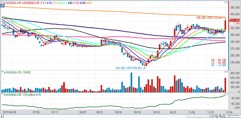
Task: Maximize the 기관순매수누적 panel
Action: pos(227,94)
